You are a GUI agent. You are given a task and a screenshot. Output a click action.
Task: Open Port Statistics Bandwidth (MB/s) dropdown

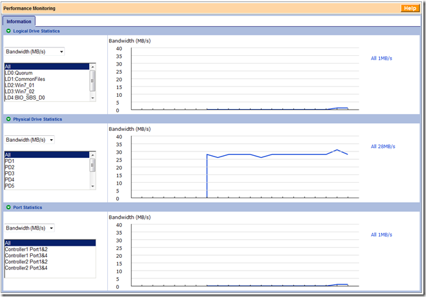(x=30, y=228)
